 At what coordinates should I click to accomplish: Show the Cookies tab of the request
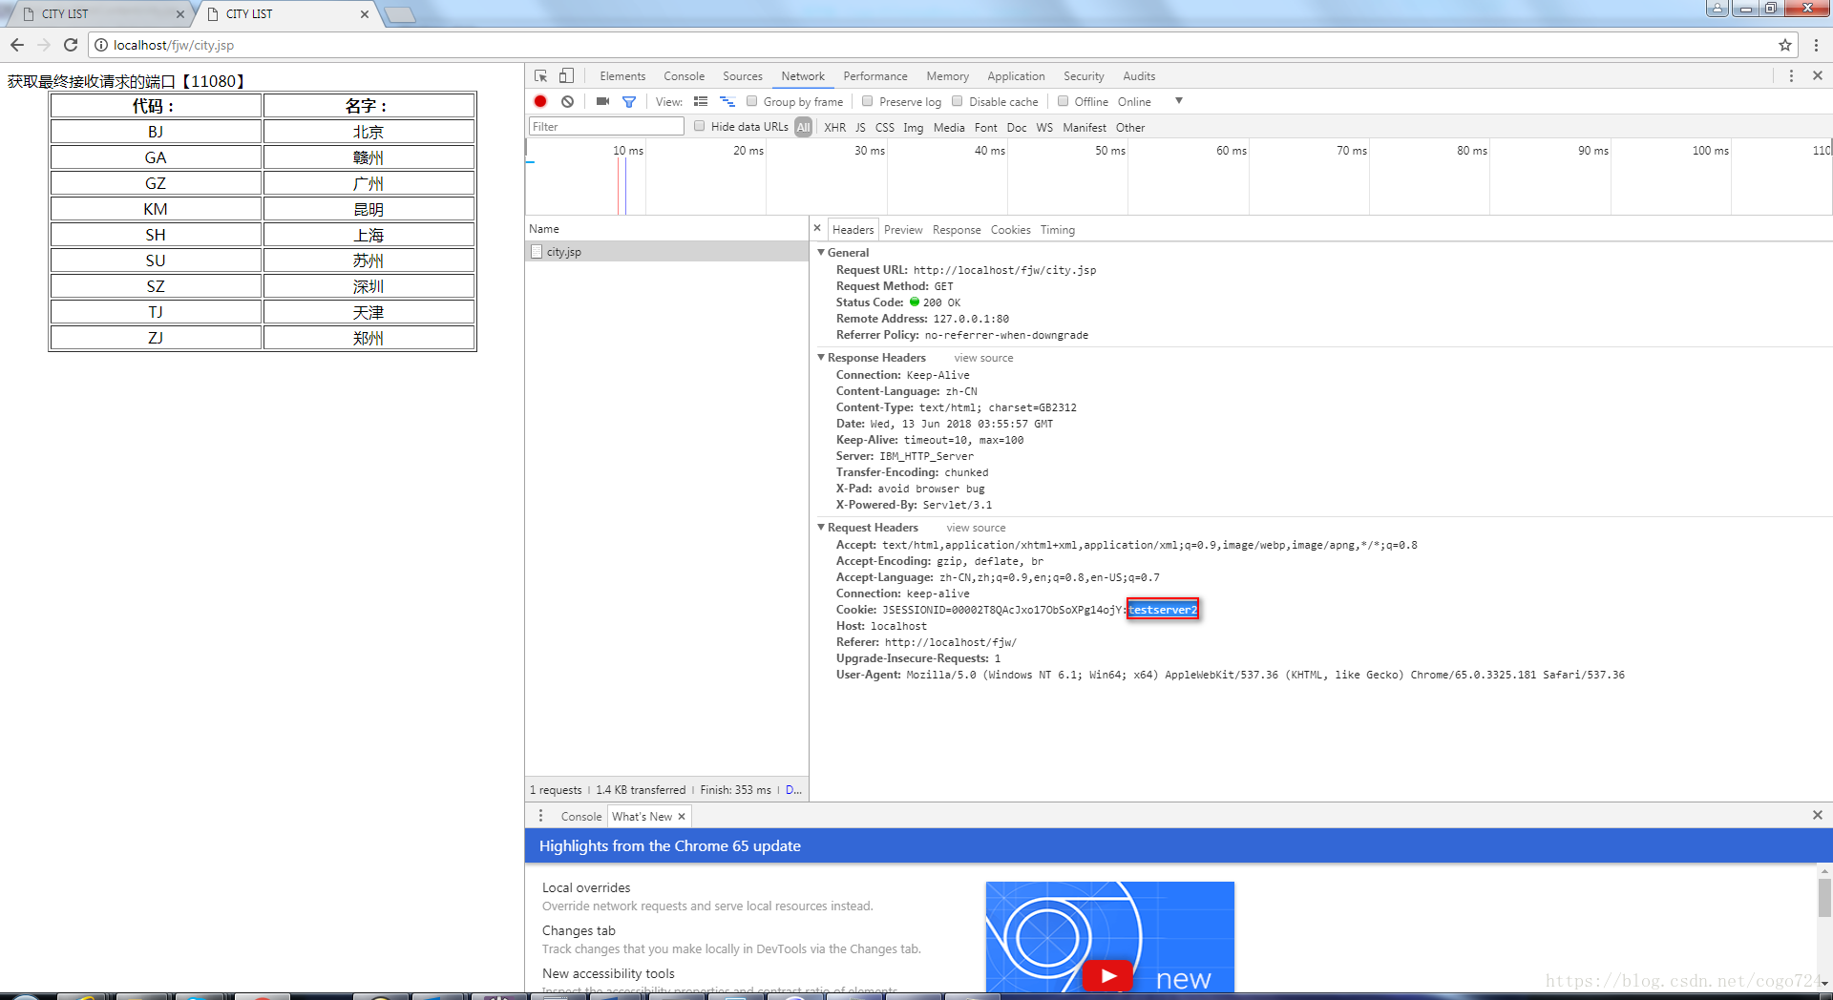1010,230
